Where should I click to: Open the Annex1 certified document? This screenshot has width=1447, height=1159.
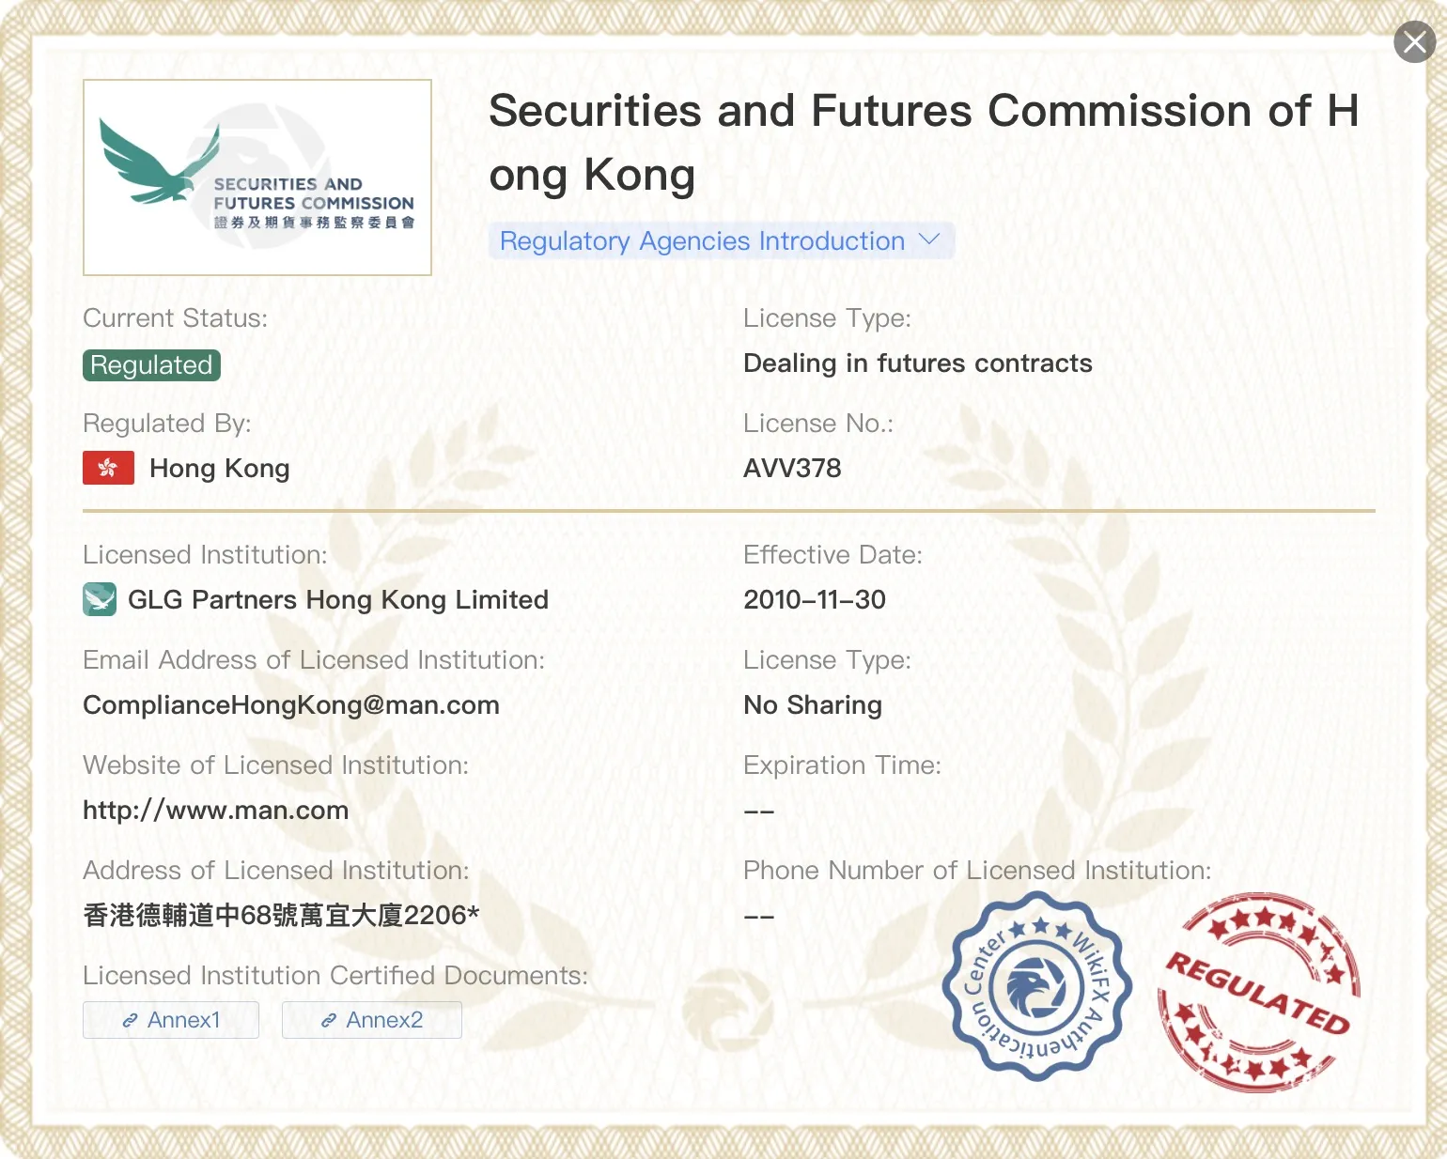(171, 1020)
